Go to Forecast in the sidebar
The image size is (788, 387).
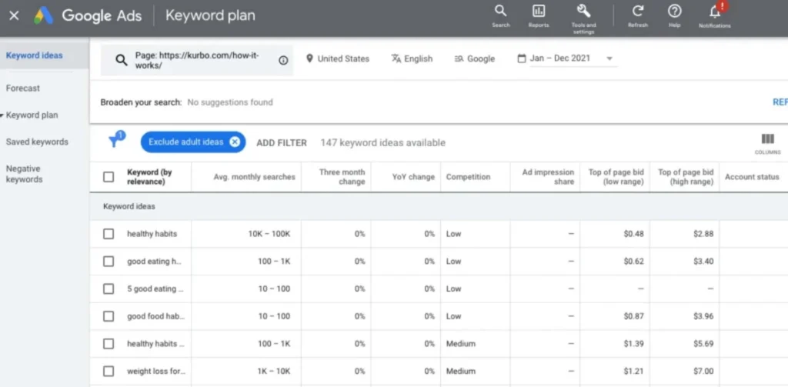click(x=23, y=88)
